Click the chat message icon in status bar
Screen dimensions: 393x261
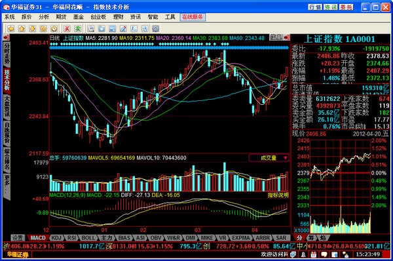[293, 254]
